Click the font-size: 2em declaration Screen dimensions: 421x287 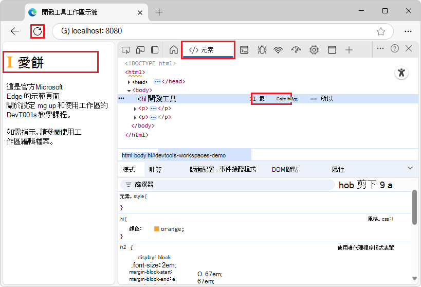click(x=154, y=265)
